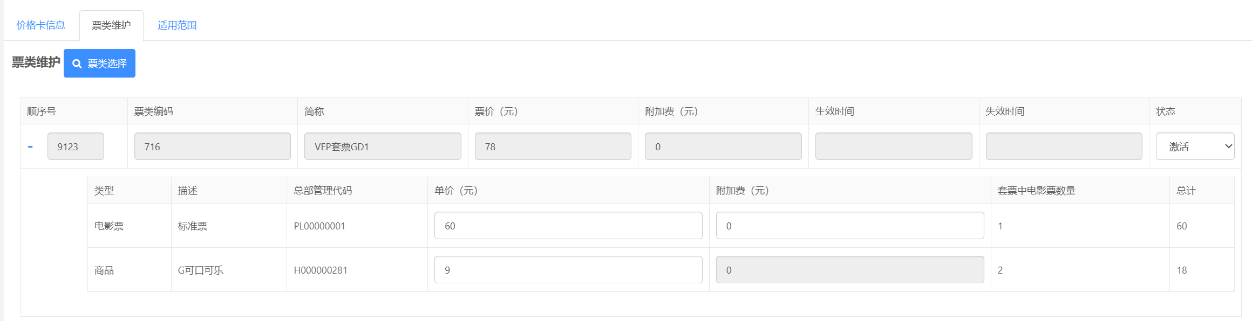Click the top-row 附加费 field showing 0
The image size is (1252, 321).
point(723,146)
